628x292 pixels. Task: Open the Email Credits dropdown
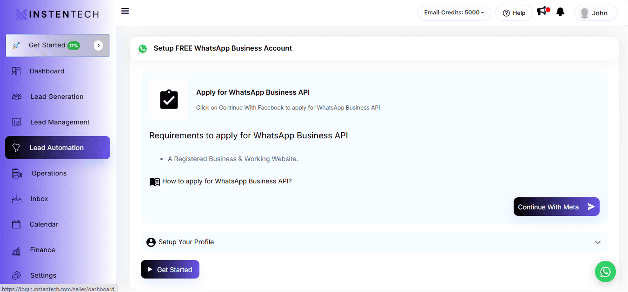point(454,13)
